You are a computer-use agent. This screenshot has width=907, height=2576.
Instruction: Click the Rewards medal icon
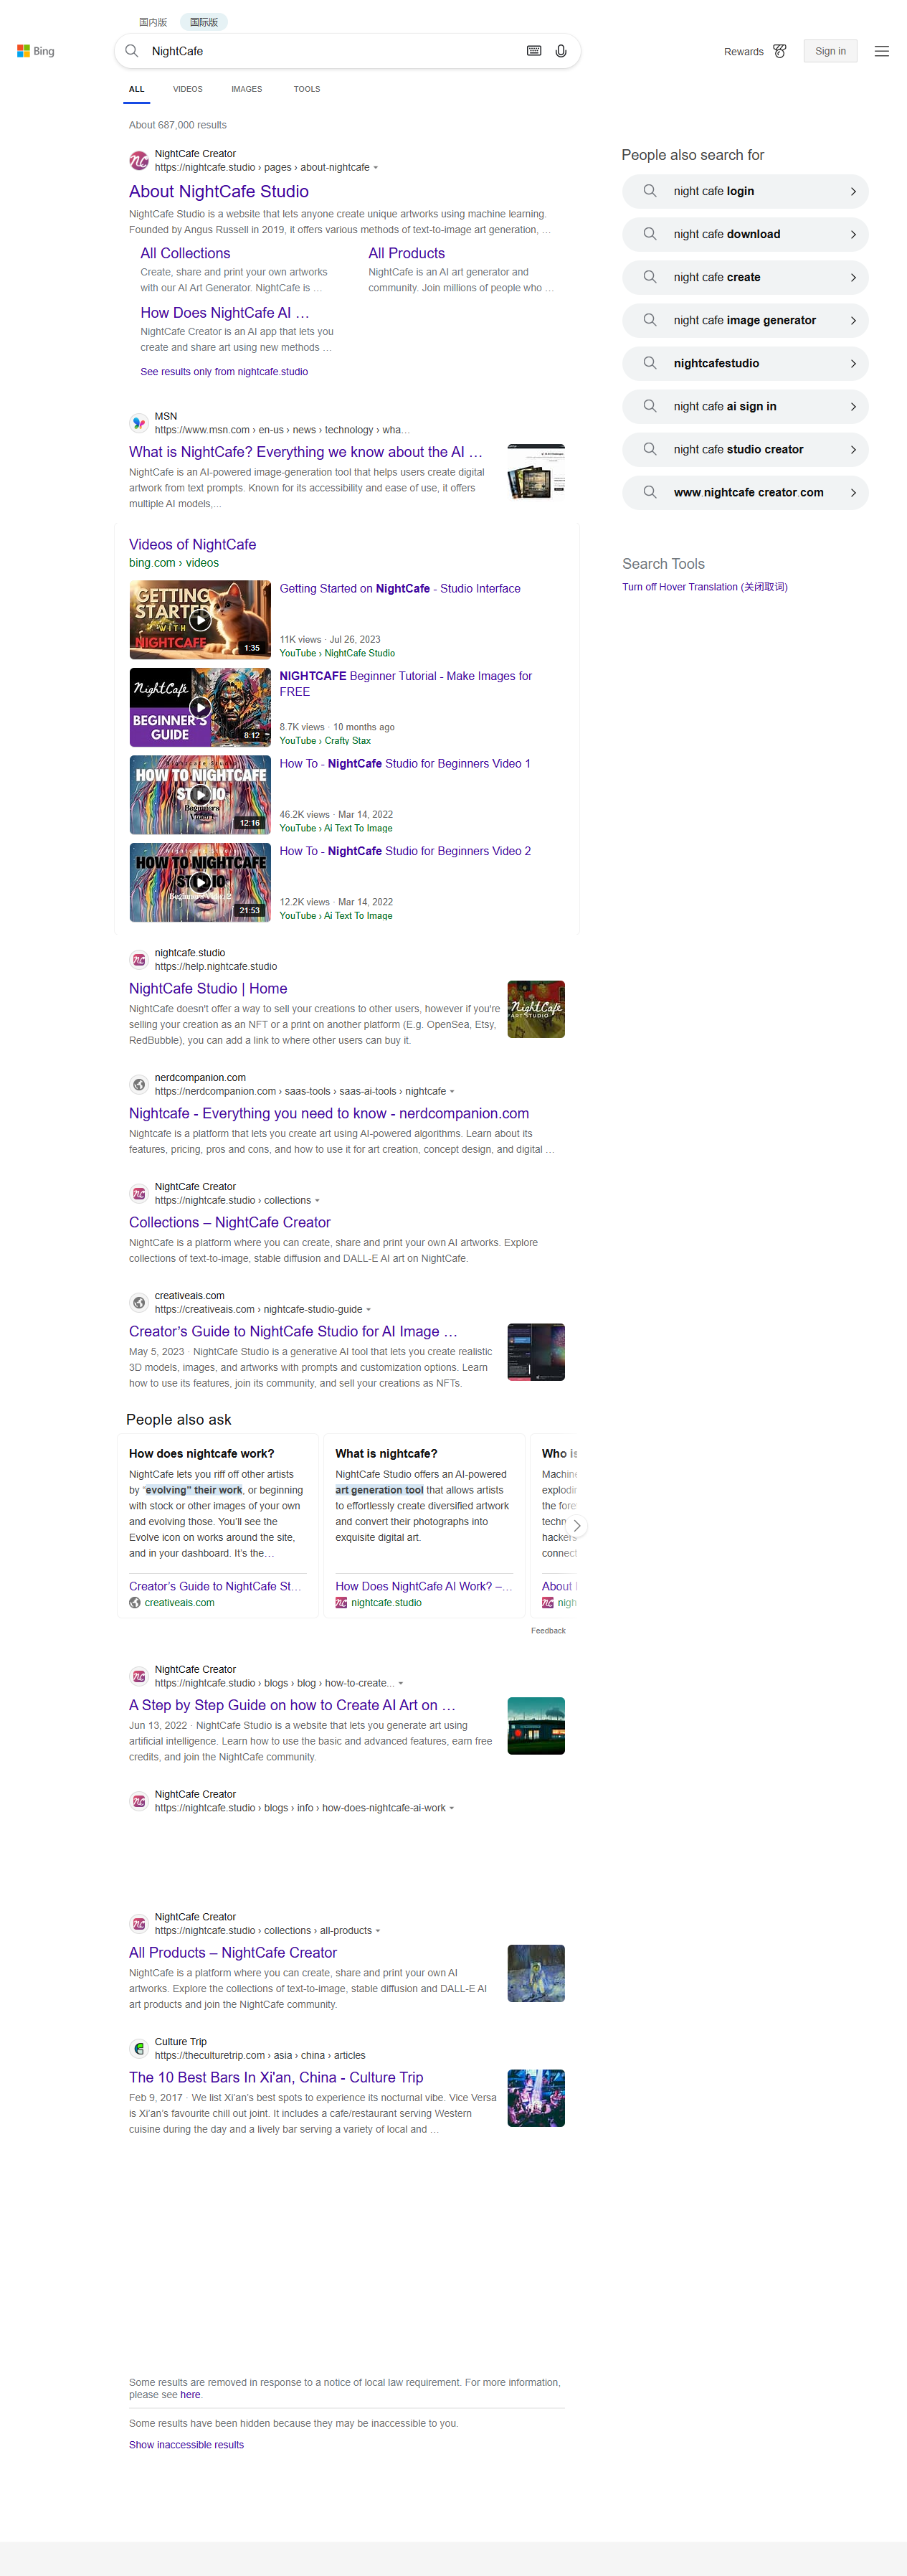780,51
